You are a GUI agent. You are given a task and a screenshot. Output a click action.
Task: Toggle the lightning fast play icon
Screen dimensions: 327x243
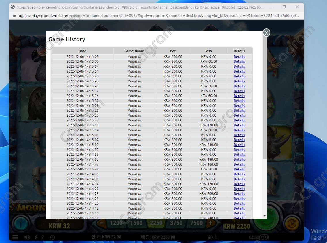click(36, 237)
